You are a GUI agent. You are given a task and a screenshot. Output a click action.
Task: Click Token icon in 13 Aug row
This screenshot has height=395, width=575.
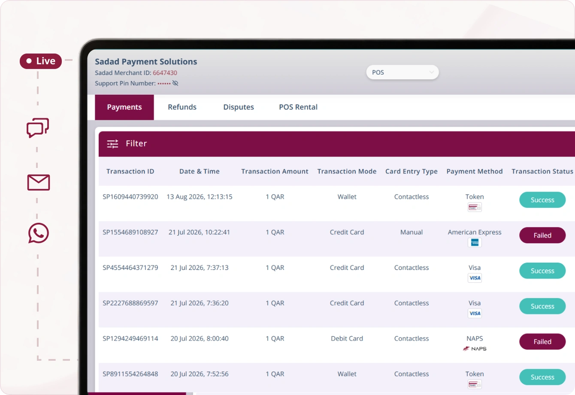(475, 207)
